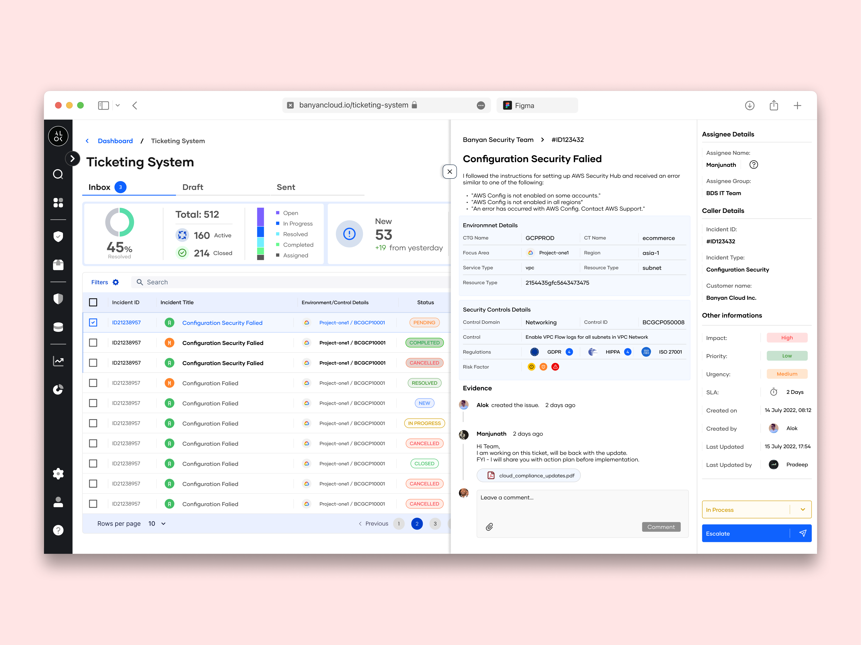Expand the collapsed sidebar with the arrow

pyautogui.click(x=72, y=159)
